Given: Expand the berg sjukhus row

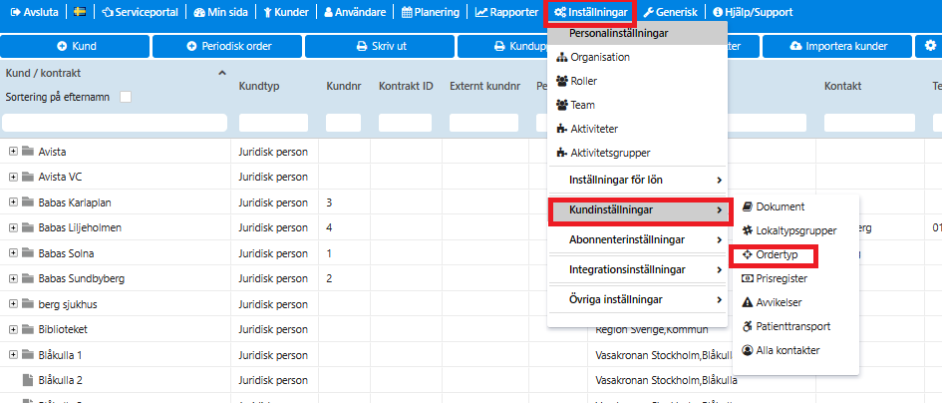Looking at the screenshot, I should point(13,304).
